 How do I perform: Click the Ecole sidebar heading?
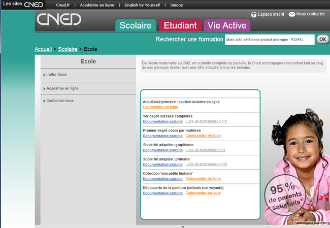[x=88, y=61]
